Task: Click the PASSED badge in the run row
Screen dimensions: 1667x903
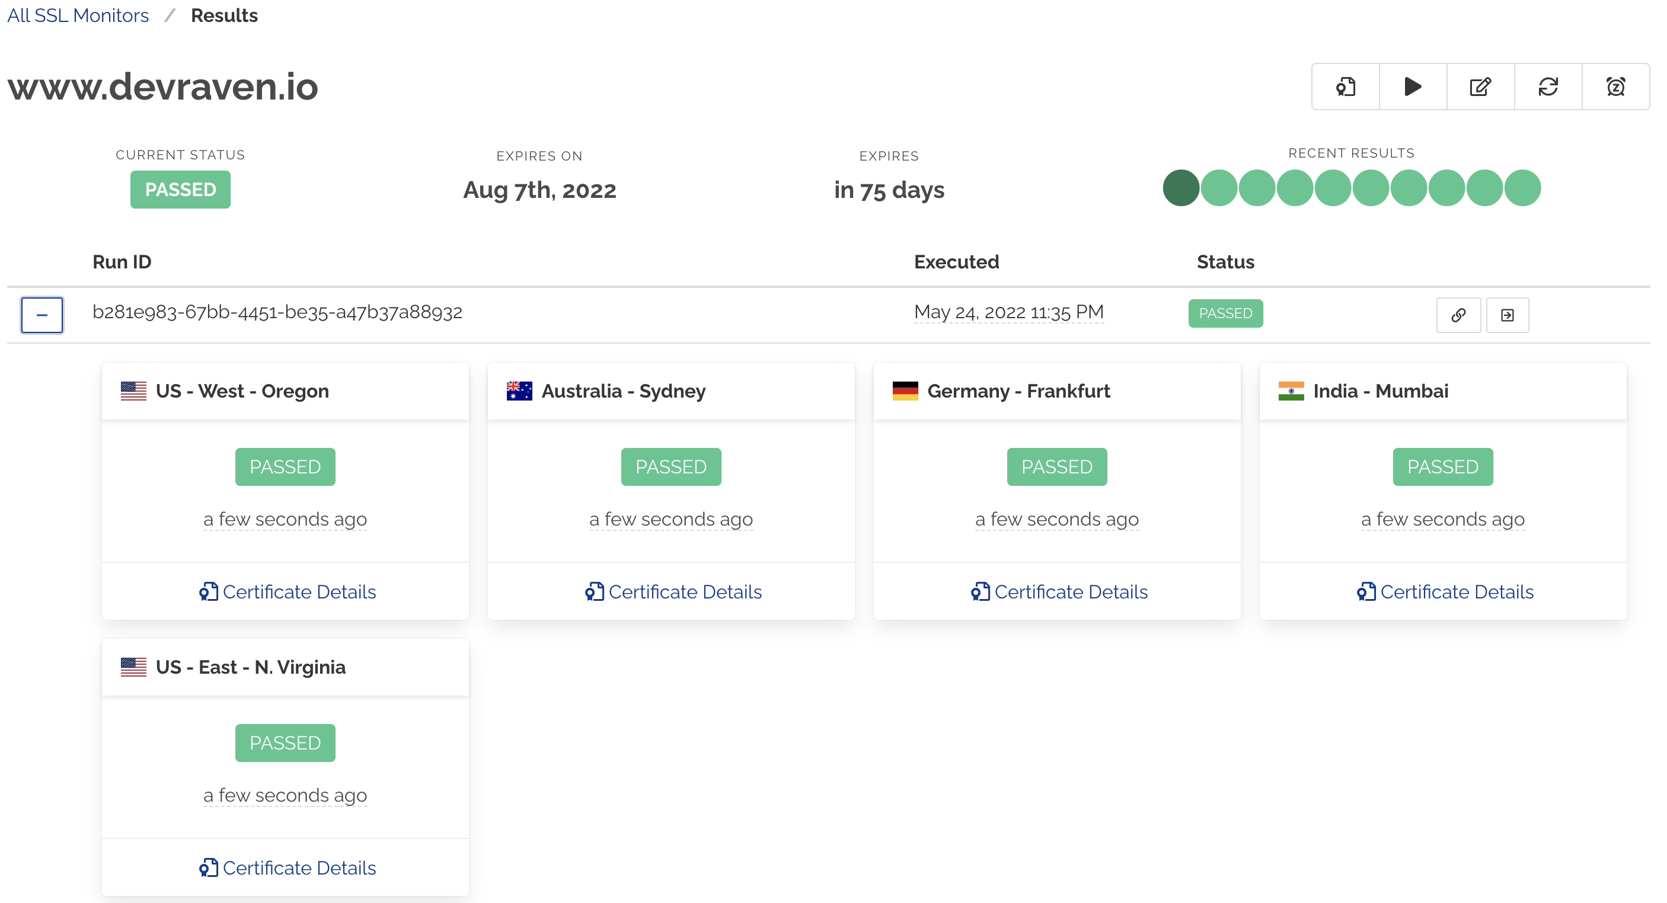Action: [x=1225, y=313]
